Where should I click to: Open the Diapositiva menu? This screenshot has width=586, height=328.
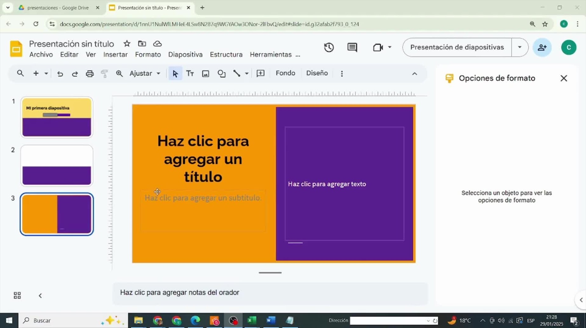tap(185, 55)
